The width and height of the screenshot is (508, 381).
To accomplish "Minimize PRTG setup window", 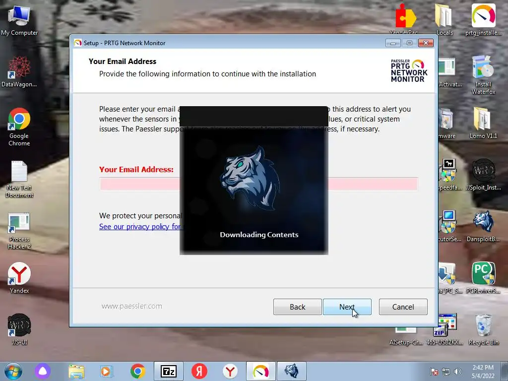I will pos(393,43).
